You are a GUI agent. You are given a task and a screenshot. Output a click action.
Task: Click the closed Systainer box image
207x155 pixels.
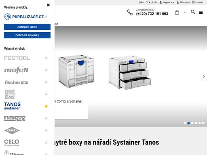point(76,71)
